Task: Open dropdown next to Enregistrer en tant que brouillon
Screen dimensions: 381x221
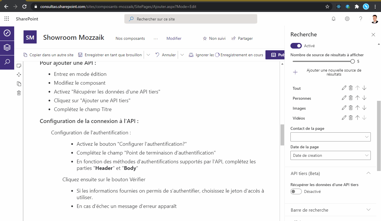Action: pyautogui.click(x=148, y=55)
